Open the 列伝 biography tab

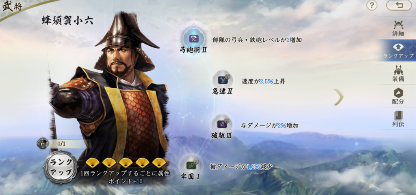(x=398, y=119)
